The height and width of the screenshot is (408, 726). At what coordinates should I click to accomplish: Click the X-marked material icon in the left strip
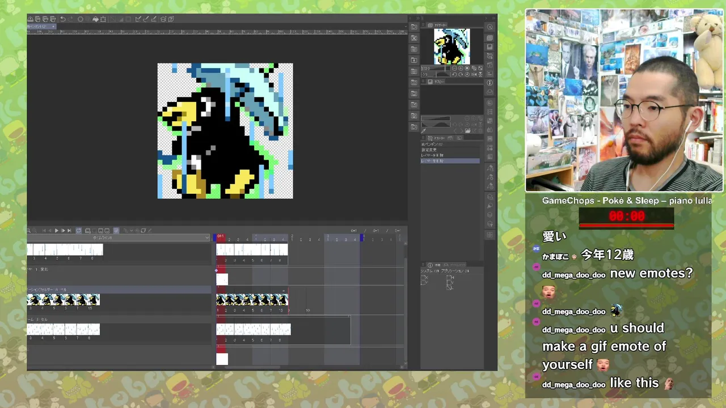coord(414,38)
